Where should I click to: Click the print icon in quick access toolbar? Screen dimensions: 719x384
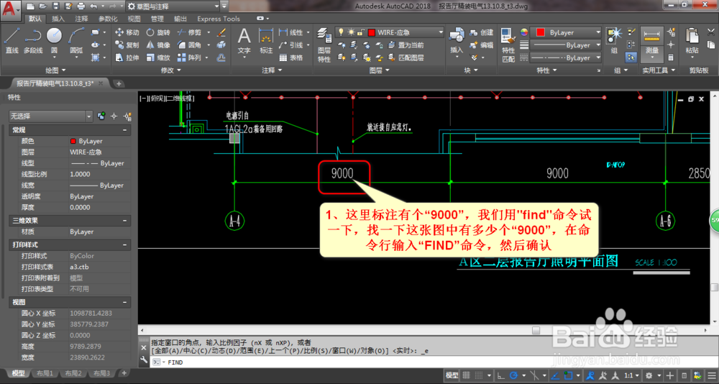[81, 6]
